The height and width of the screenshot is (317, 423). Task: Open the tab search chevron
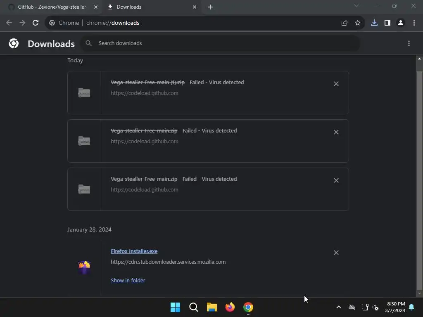[356, 6]
